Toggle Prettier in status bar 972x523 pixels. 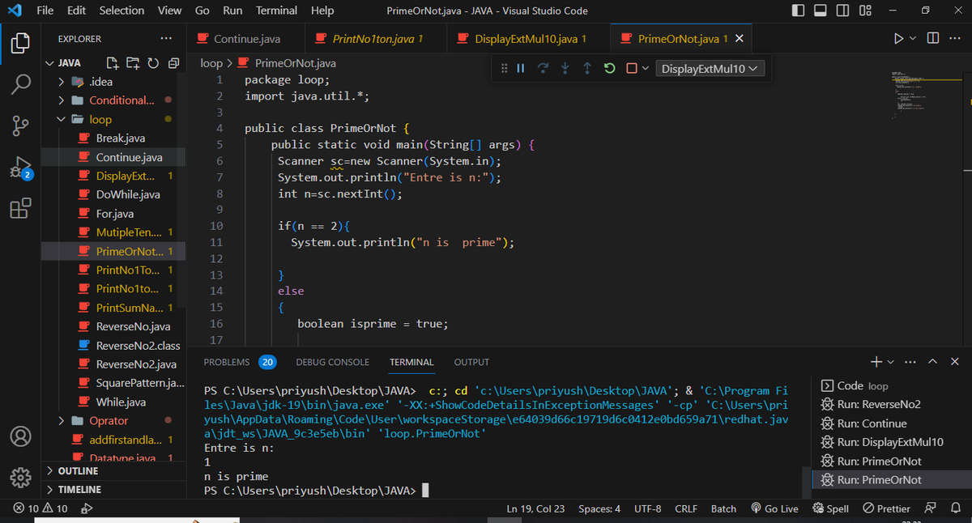tap(887, 508)
